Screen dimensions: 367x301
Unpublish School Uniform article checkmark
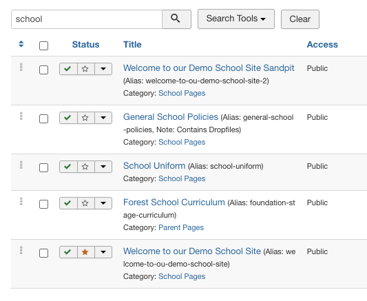pos(68,167)
